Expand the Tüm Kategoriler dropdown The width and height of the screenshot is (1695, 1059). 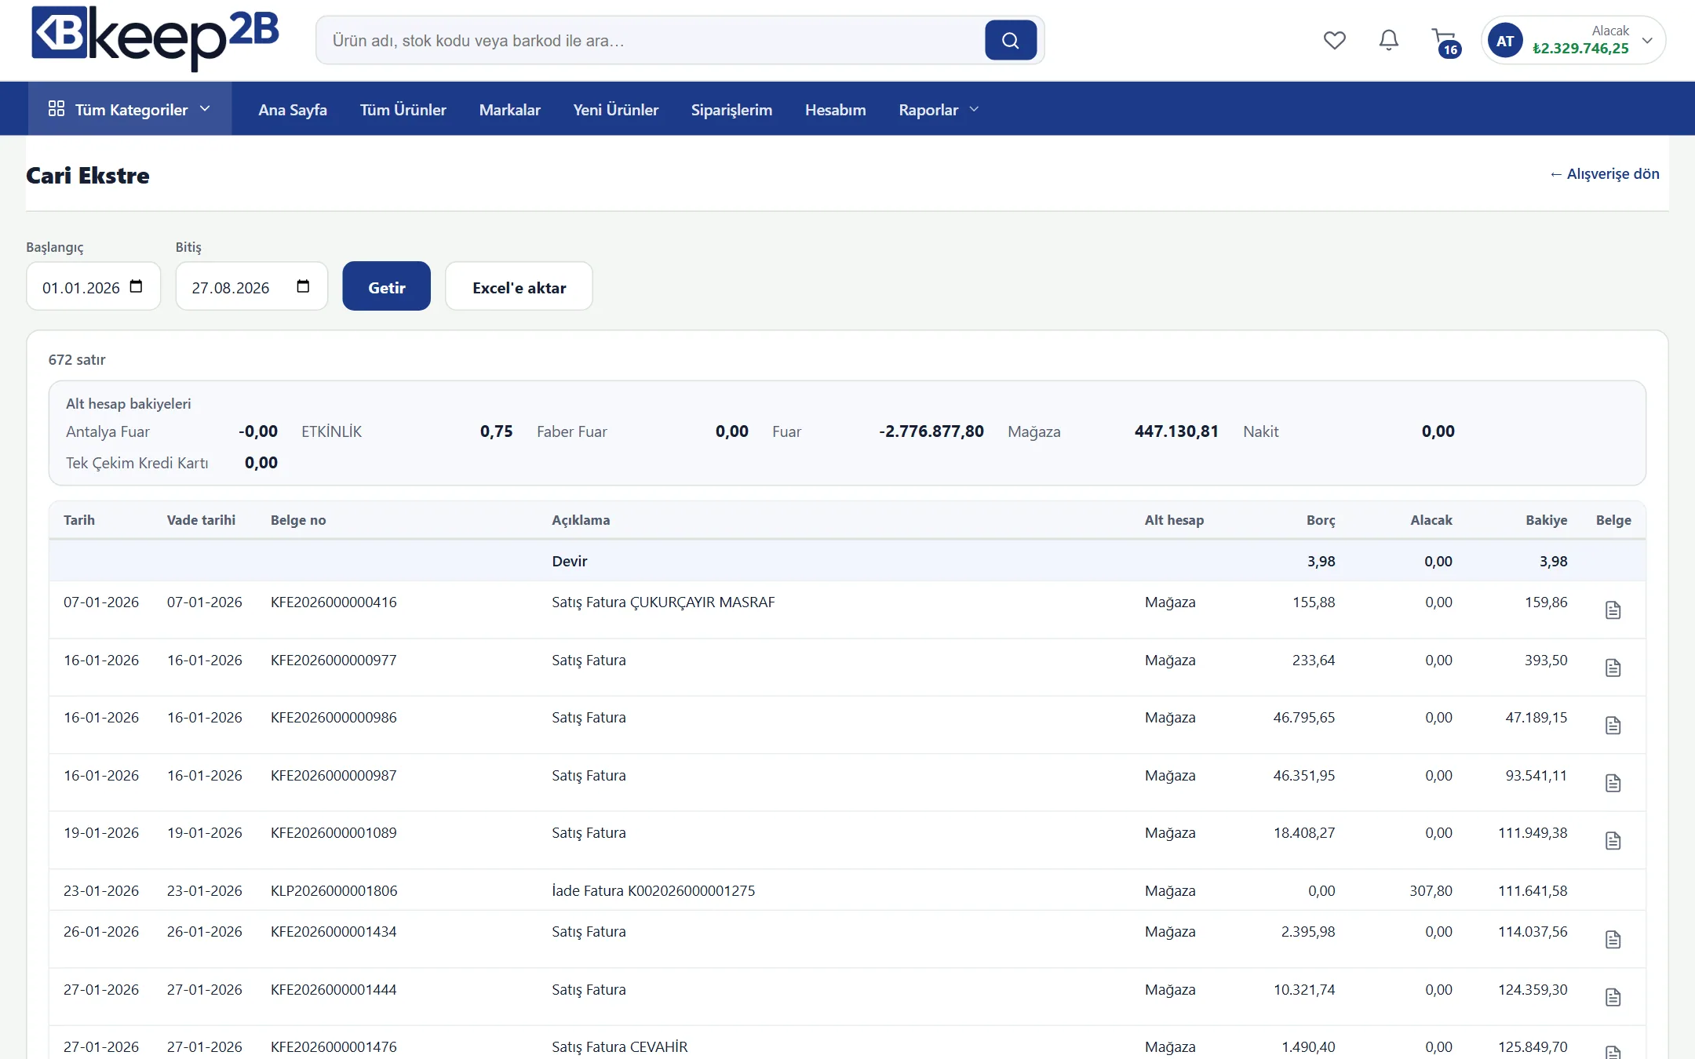[205, 109]
